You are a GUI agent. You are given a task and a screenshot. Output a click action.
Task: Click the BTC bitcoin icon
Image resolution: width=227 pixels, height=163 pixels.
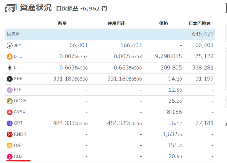[10, 57]
